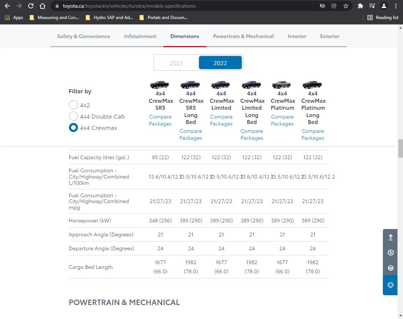Viewport: 403px width, 319px height.
Task: Switch to the Exterior tab
Action: 330,36
